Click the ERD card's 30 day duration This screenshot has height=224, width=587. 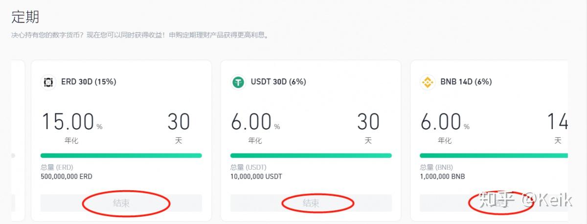pyautogui.click(x=179, y=122)
